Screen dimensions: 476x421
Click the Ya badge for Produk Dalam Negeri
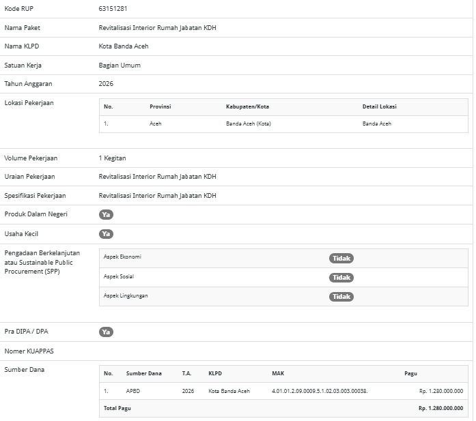(106, 214)
